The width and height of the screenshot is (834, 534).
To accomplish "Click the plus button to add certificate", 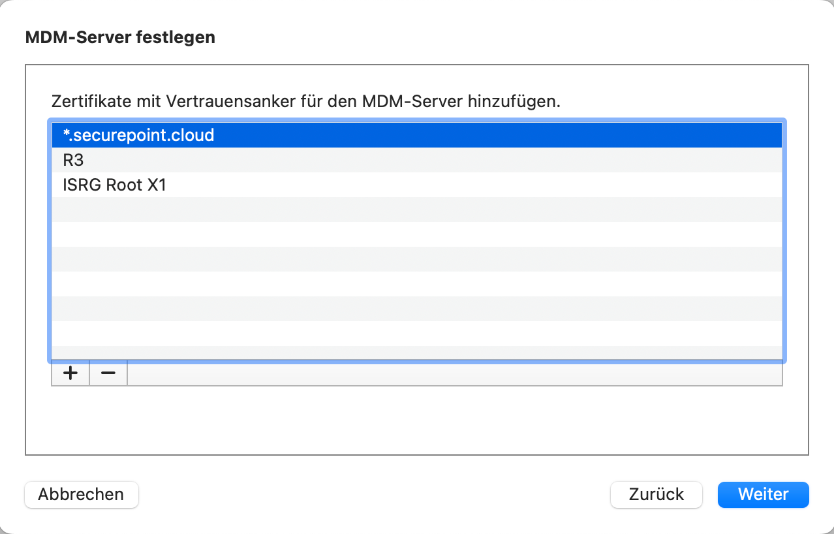I will 70,373.
